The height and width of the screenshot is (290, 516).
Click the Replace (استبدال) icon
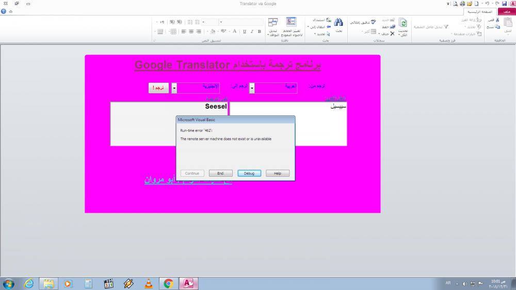tap(328, 20)
